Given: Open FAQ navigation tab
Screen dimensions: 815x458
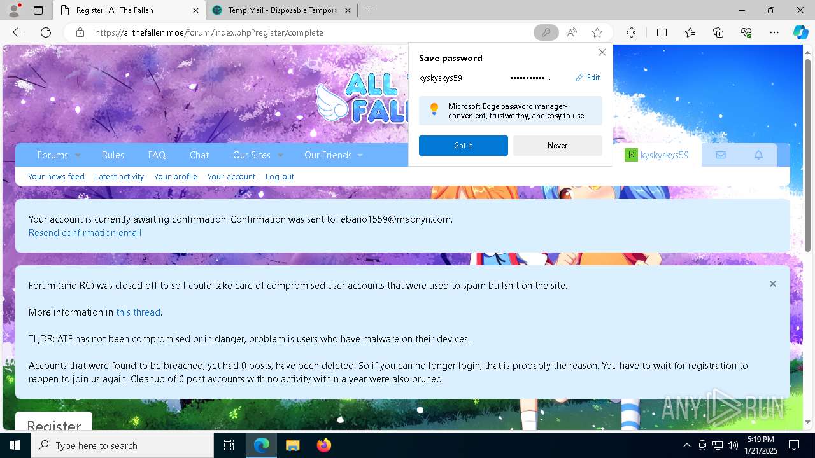Looking at the screenshot, I should click(157, 155).
